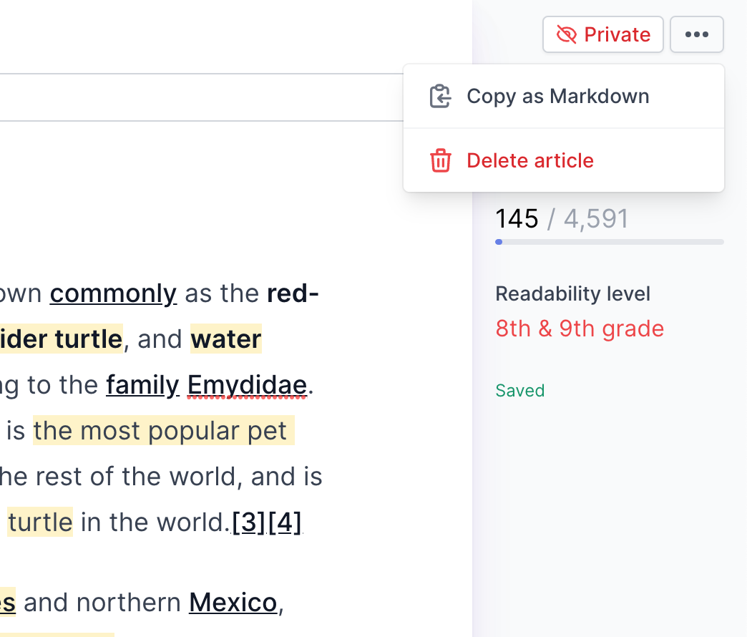Image resolution: width=747 pixels, height=637 pixels.
Task: Follow the 'family' hyperlink
Action: (x=142, y=385)
